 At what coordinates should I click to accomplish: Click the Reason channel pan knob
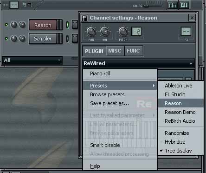click(x=14, y=25)
